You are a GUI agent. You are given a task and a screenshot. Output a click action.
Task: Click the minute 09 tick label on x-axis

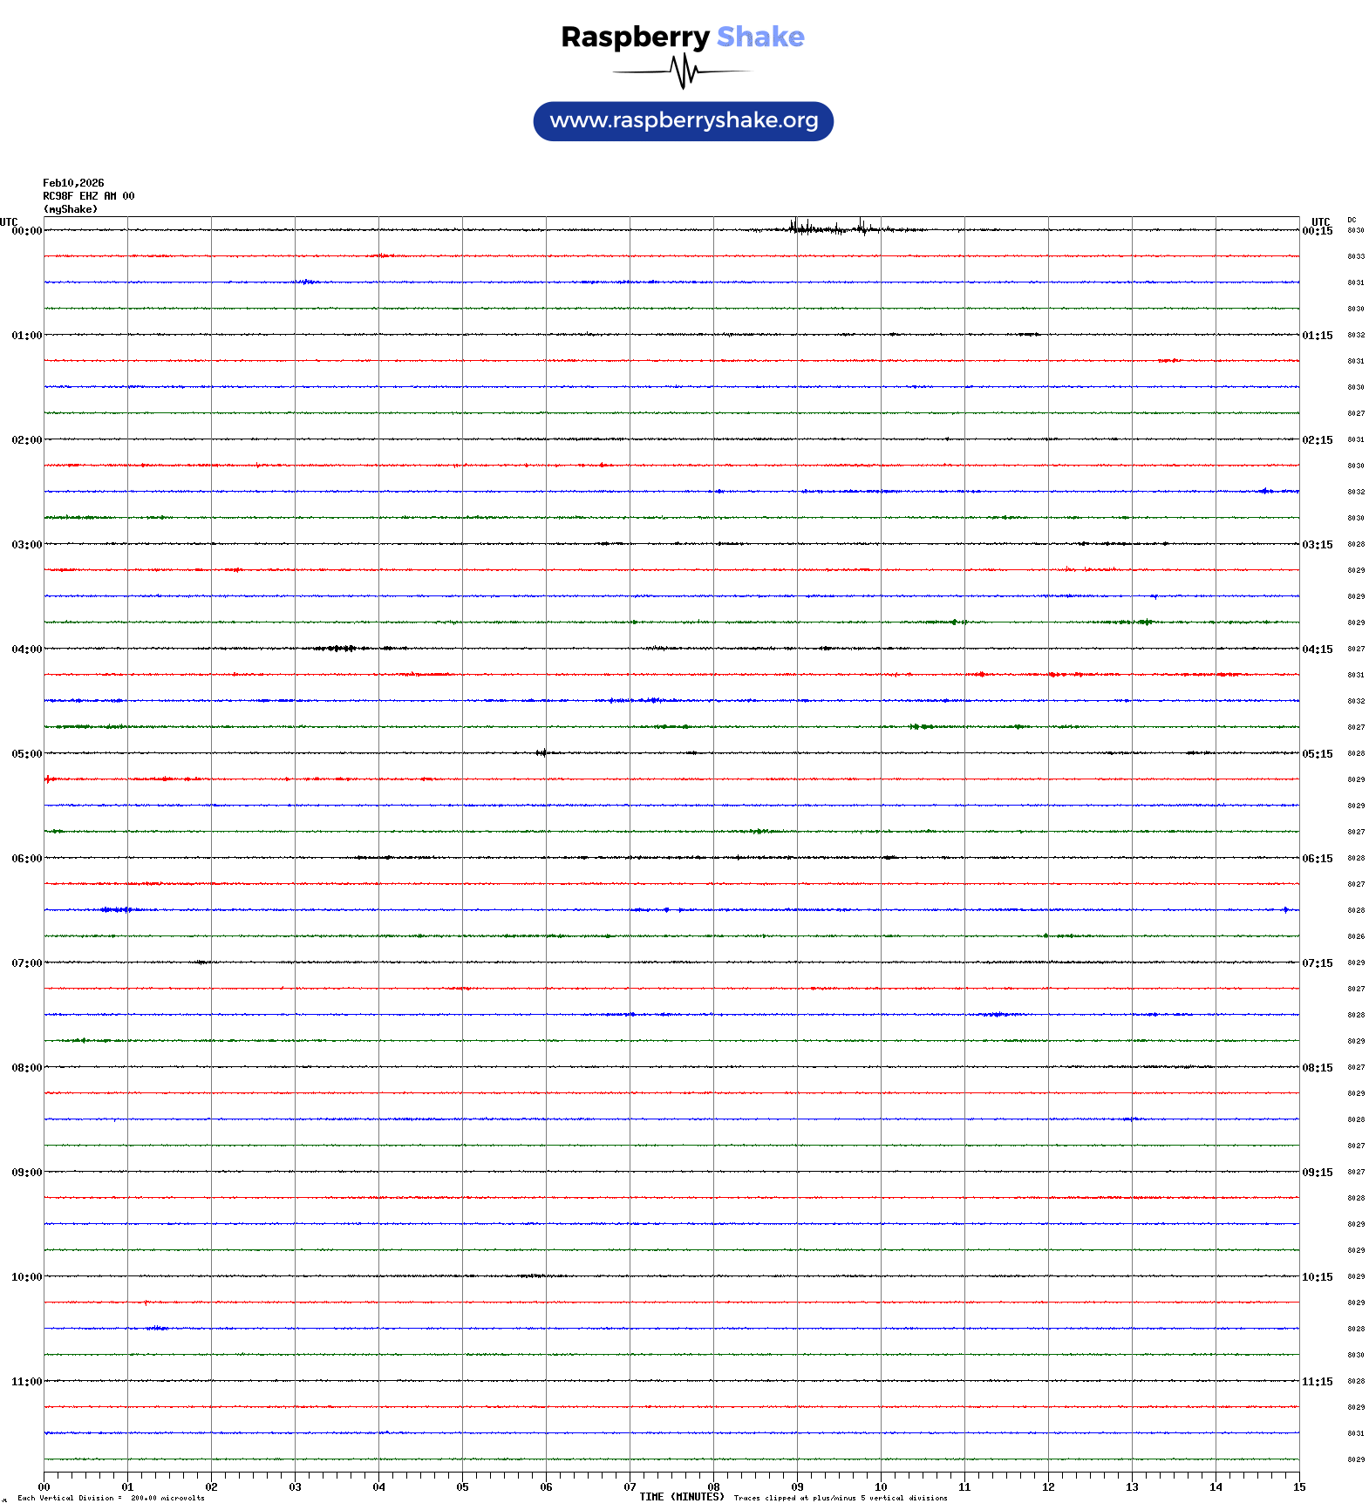(x=797, y=1487)
